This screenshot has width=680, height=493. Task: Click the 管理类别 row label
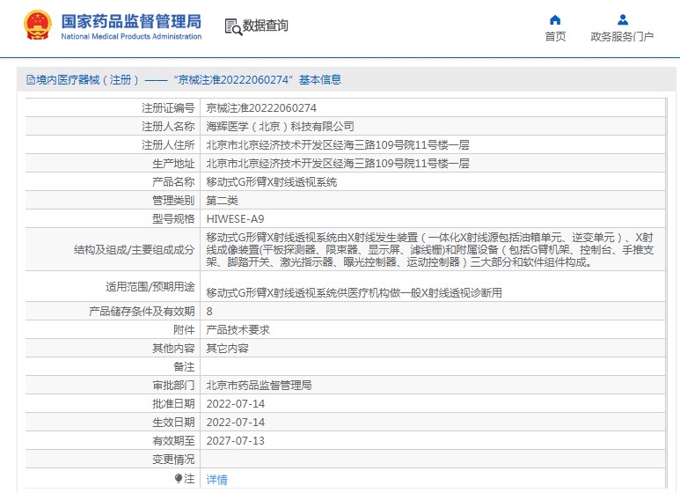pyautogui.click(x=173, y=200)
